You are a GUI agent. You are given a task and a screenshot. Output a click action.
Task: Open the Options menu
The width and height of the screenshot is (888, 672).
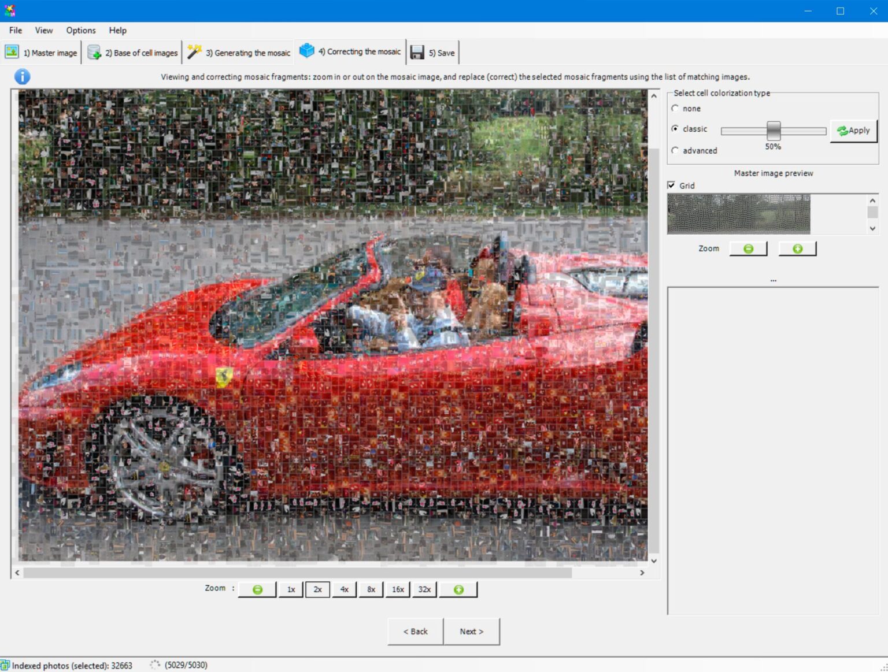[80, 30]
